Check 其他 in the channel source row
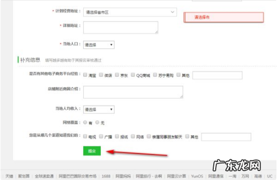The image size is (280, 180). [187, 136]
